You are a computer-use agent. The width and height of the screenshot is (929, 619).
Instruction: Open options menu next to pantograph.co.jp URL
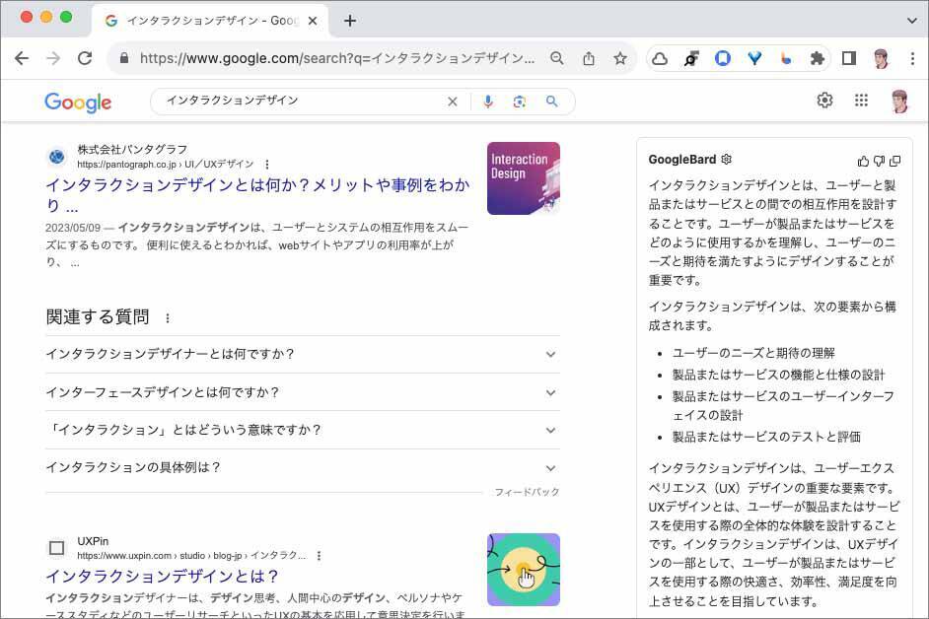point(267,164)
